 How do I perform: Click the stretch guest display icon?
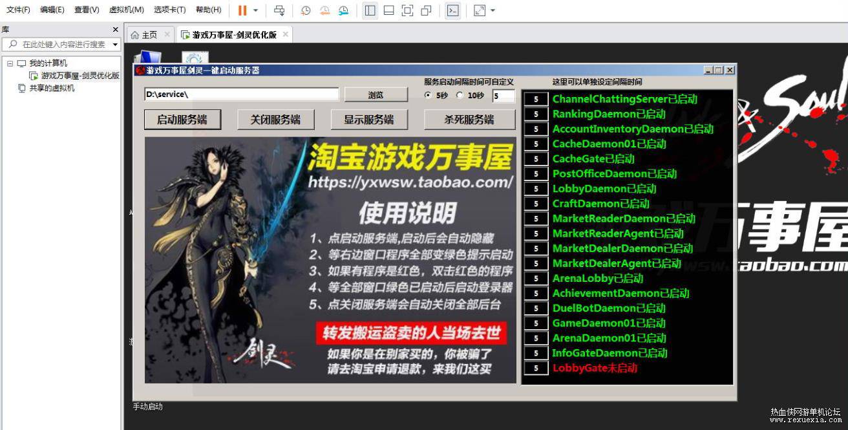(x=480, y=10)
